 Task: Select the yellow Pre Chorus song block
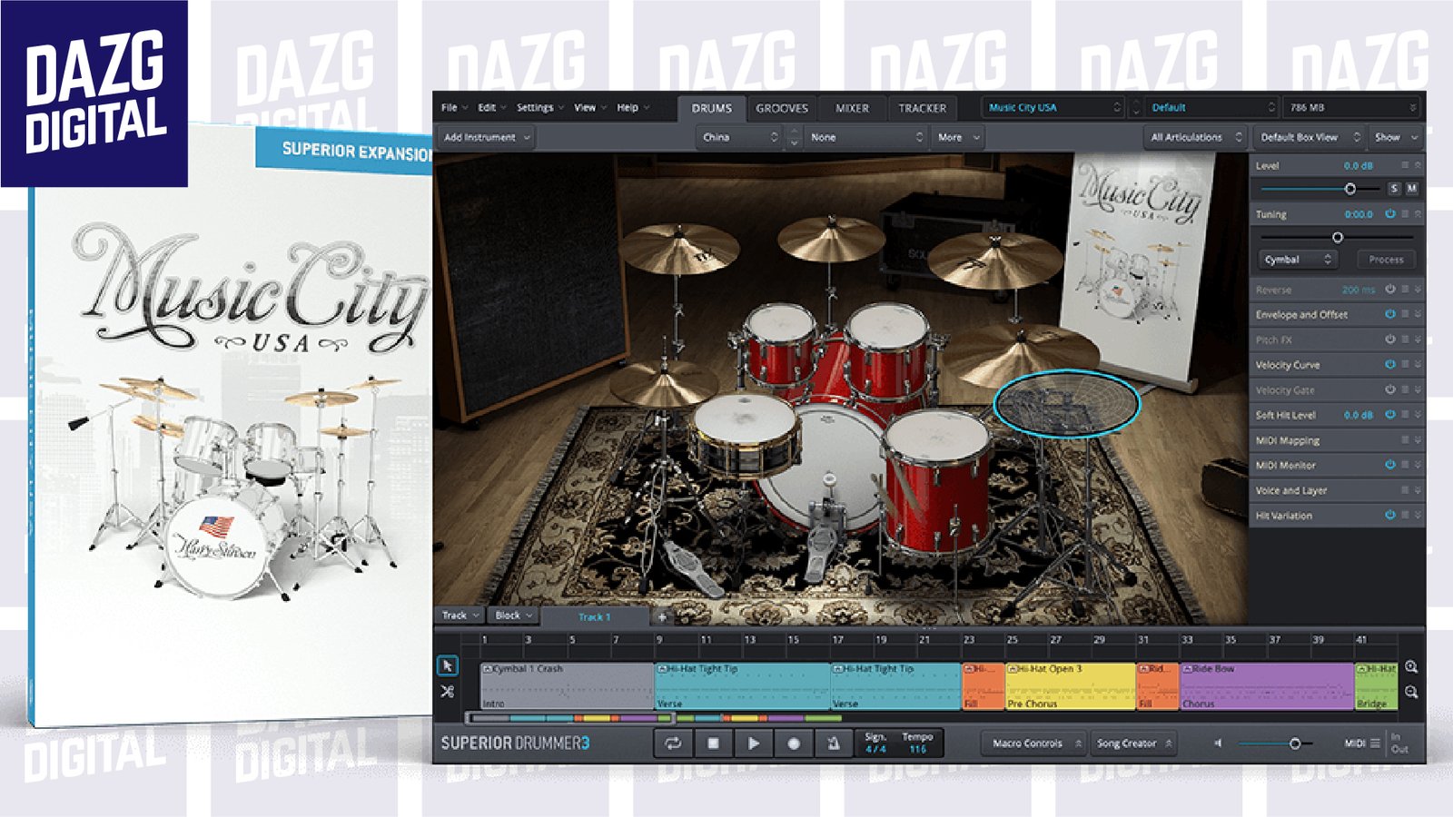(x=1070, y=686)
